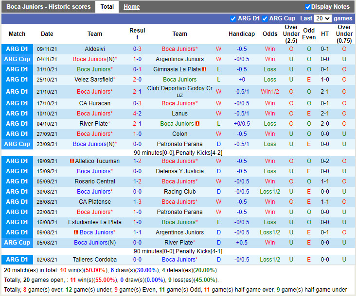Open Aldosivi team link
356x296 pixels.
[95, 49]
